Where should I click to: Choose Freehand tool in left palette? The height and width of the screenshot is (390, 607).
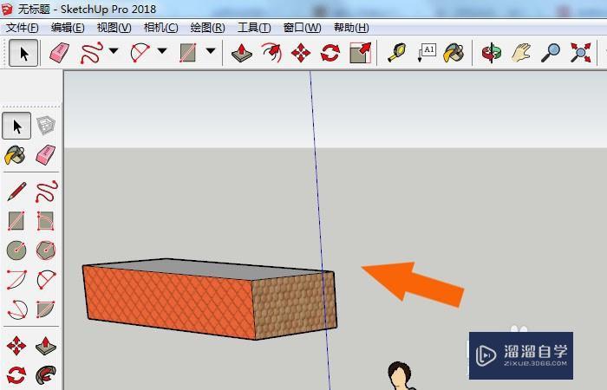tap(47, 192)
